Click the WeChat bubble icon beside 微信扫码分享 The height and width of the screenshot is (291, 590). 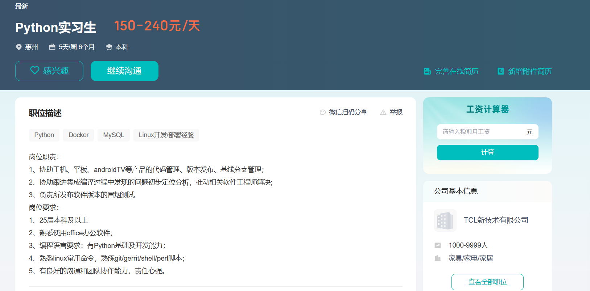click(323, 112)
